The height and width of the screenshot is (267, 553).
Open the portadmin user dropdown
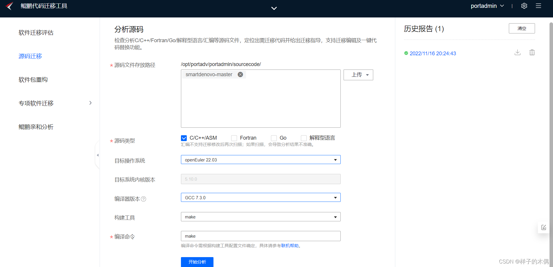click(x=487, y=6)
